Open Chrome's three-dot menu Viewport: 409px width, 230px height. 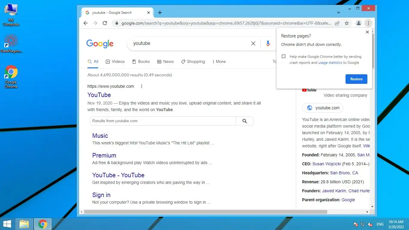point(368,23)
